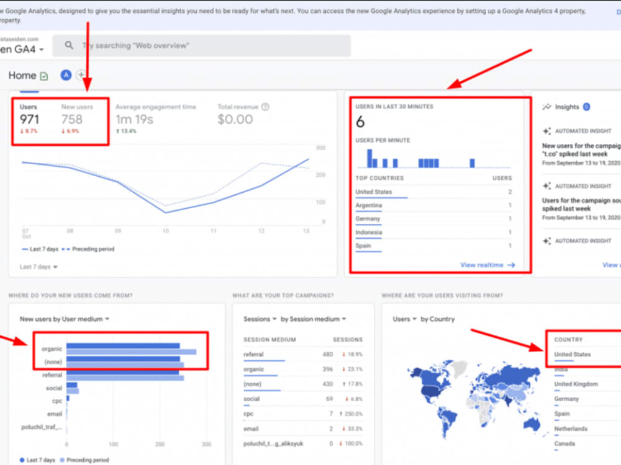This screenshot has width=621, height=465.
Task: Click the third Automated Insight sparkle icon
Action: pyautogui.click(x=546, y=241)
